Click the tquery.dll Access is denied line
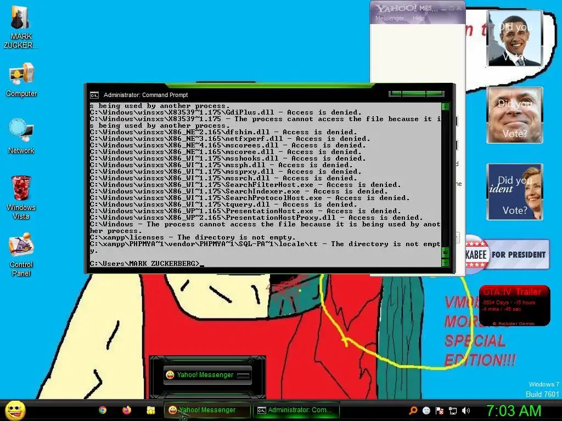562x421 pixels. (x=223, y=204)
